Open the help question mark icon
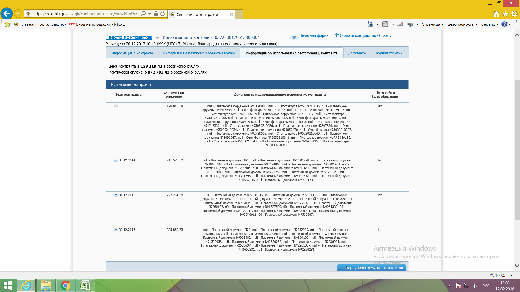The height and width of the screenshot is (292, 520). tap(504, 24)
